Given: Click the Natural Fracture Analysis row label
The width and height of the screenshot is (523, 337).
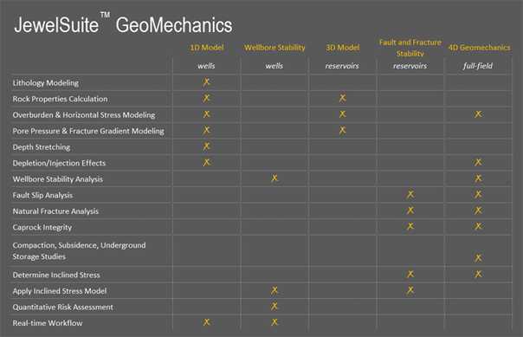Looking at the screenshot, I should pyautogui.click(x=55, y=211).
